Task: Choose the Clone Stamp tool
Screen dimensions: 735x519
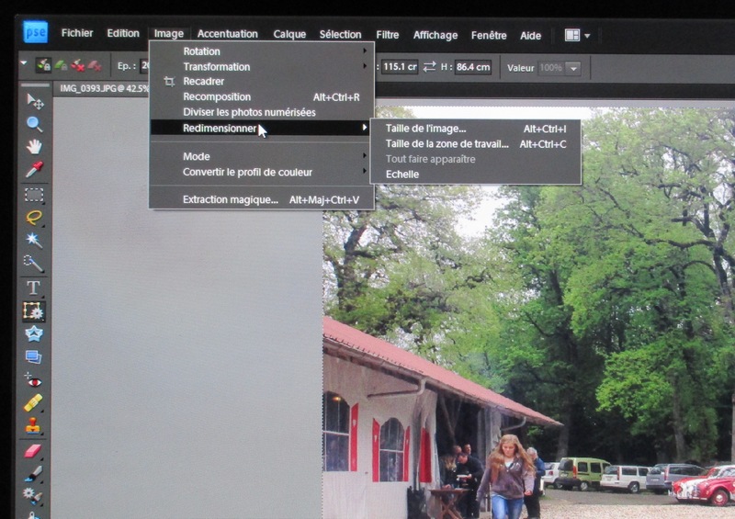Action: click(x=34, y=425)
